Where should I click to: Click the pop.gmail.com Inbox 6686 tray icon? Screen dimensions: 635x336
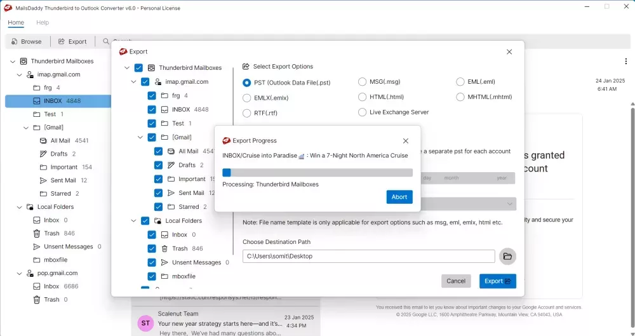36,286
